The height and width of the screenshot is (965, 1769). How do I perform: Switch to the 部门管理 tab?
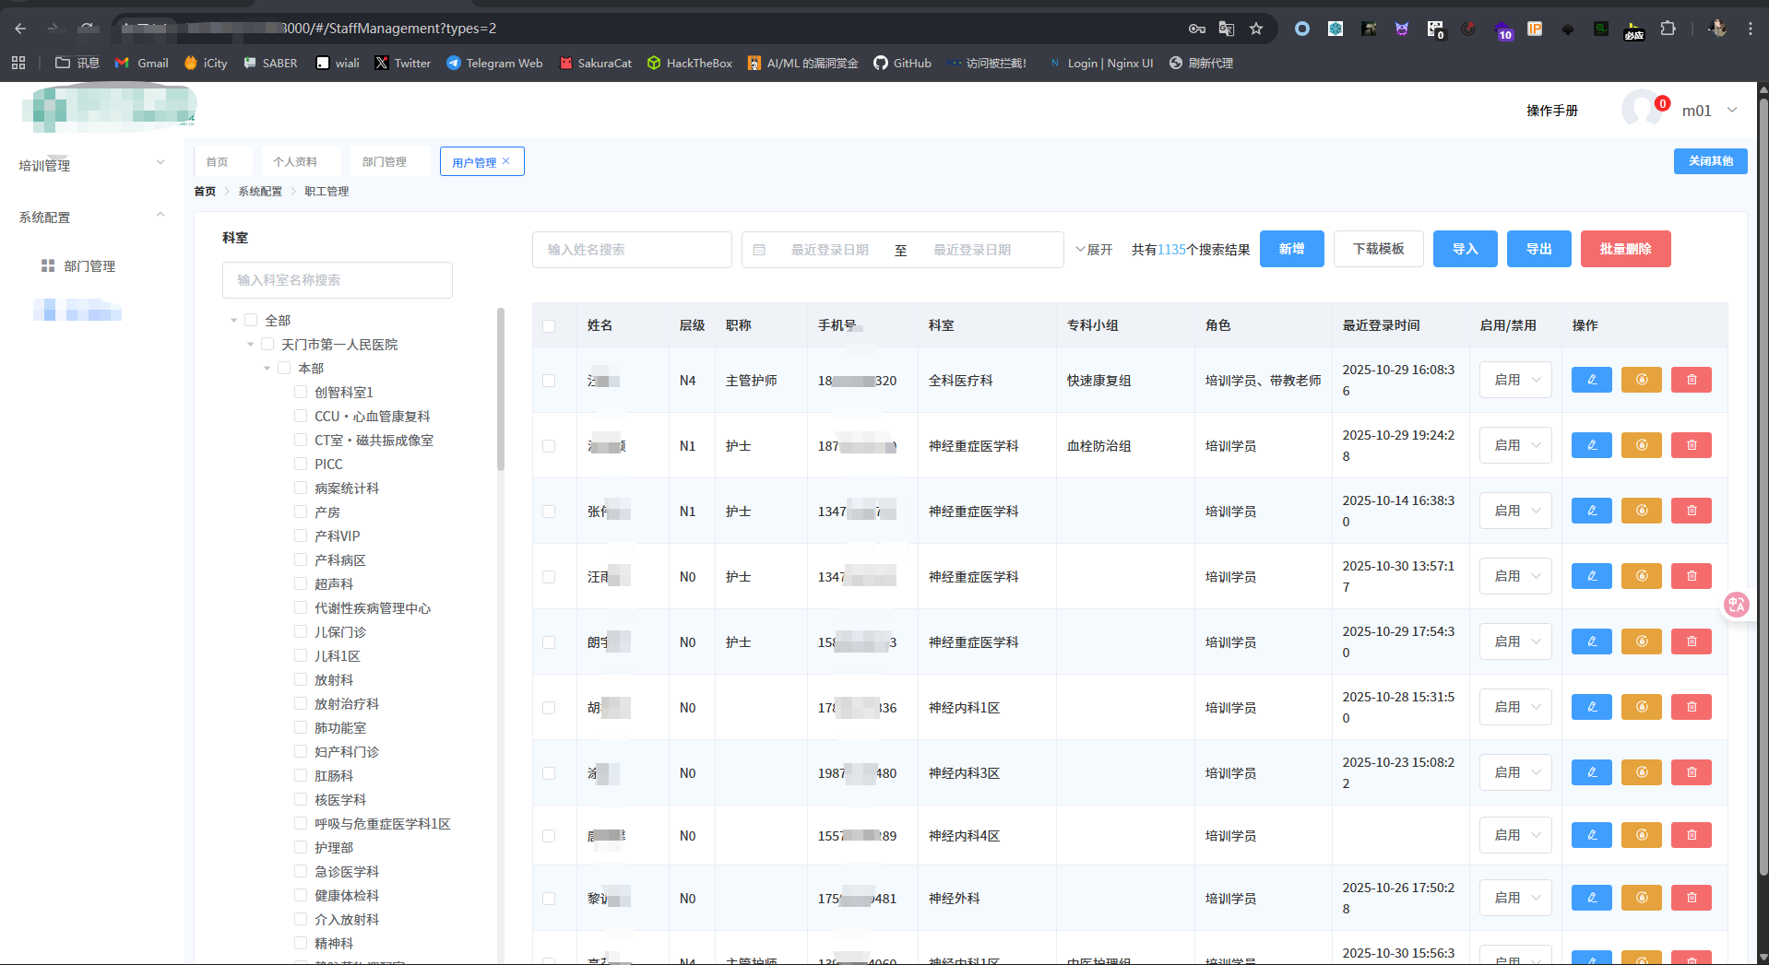click(385, 161)
